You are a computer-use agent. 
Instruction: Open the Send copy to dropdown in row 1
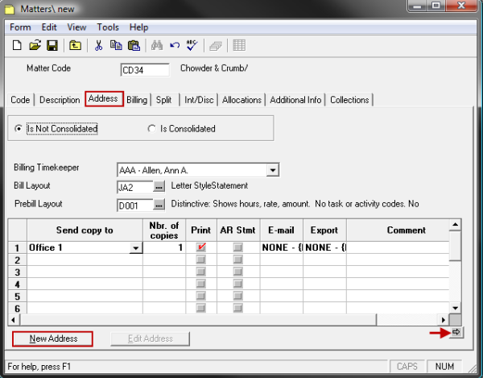click(x=134, y=248)
